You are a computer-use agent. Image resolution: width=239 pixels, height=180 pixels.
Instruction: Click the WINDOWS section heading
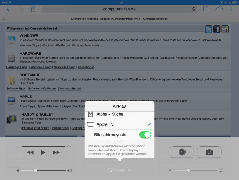click(x=29, y=36)
